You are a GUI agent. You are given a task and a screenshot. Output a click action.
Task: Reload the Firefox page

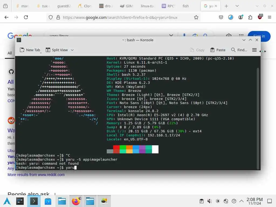(26, 17)
